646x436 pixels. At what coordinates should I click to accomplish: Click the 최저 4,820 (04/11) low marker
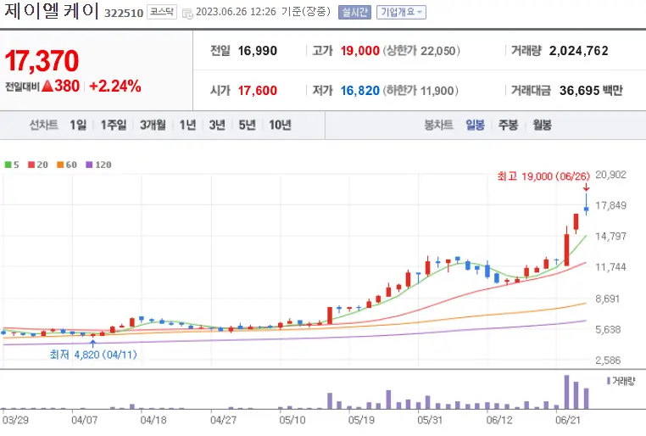coord(93,355)
